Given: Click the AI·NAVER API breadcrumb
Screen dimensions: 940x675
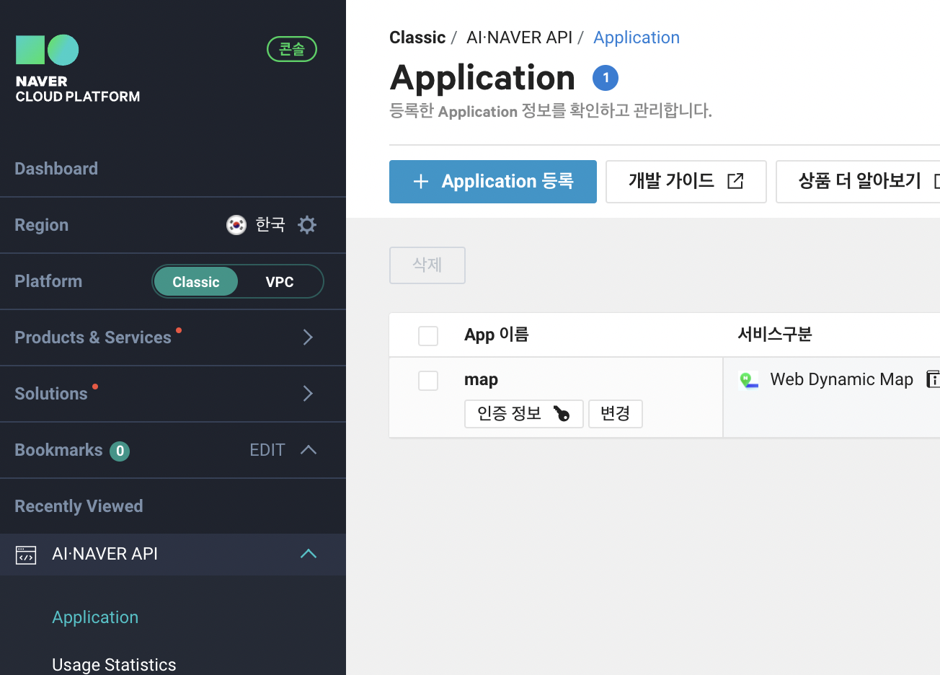Looking at the screenshot, I should 519,37.
